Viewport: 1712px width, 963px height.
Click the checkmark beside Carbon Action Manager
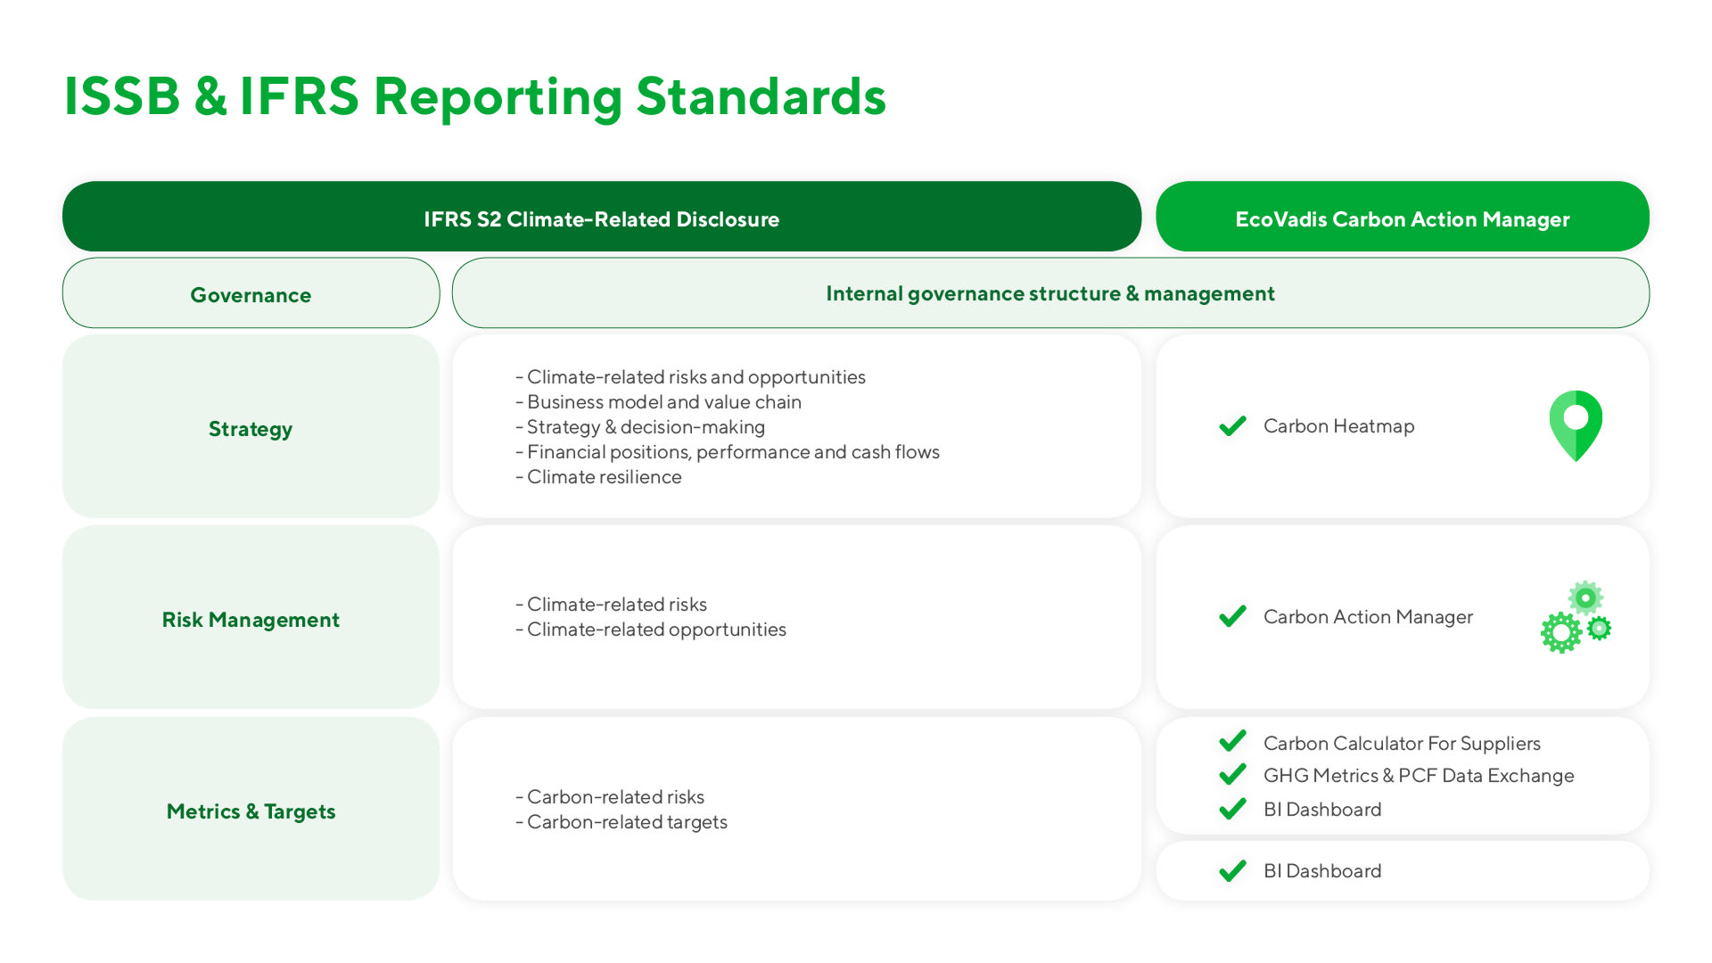pyautogui.click(x=1232, y=616)
